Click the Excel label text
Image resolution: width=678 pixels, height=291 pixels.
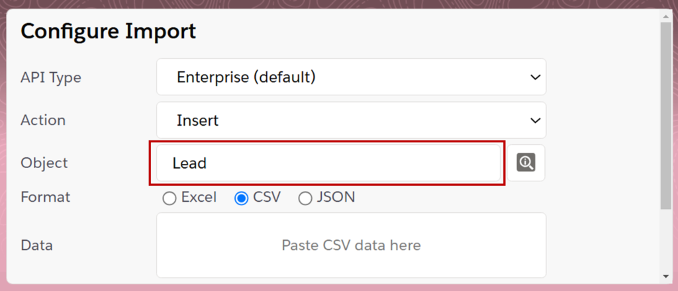[199, 197]
